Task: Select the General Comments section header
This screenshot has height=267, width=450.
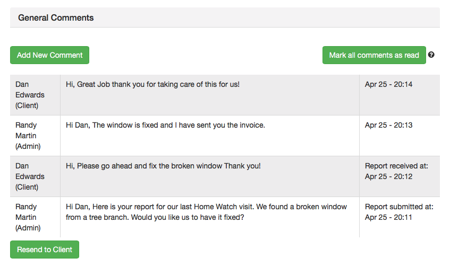Action: [x=56, y=18]
